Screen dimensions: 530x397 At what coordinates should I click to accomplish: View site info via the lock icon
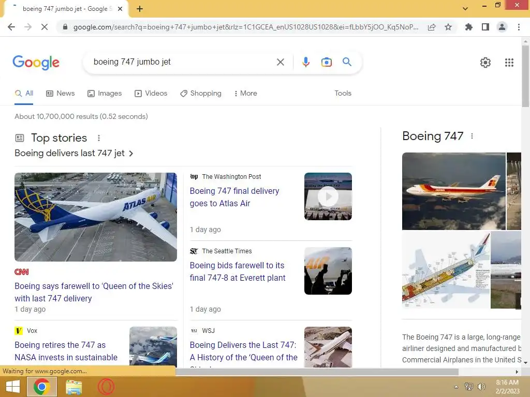point(65,27)
